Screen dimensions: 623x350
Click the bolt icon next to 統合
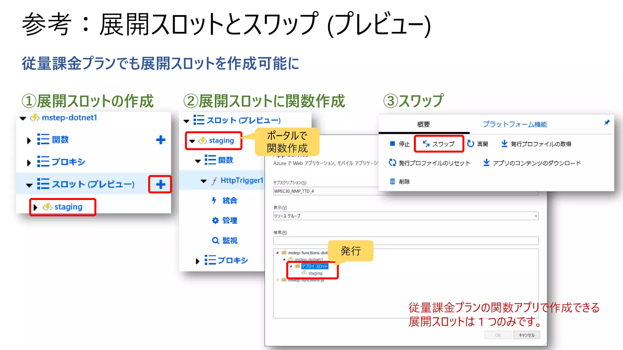(214, 201)
